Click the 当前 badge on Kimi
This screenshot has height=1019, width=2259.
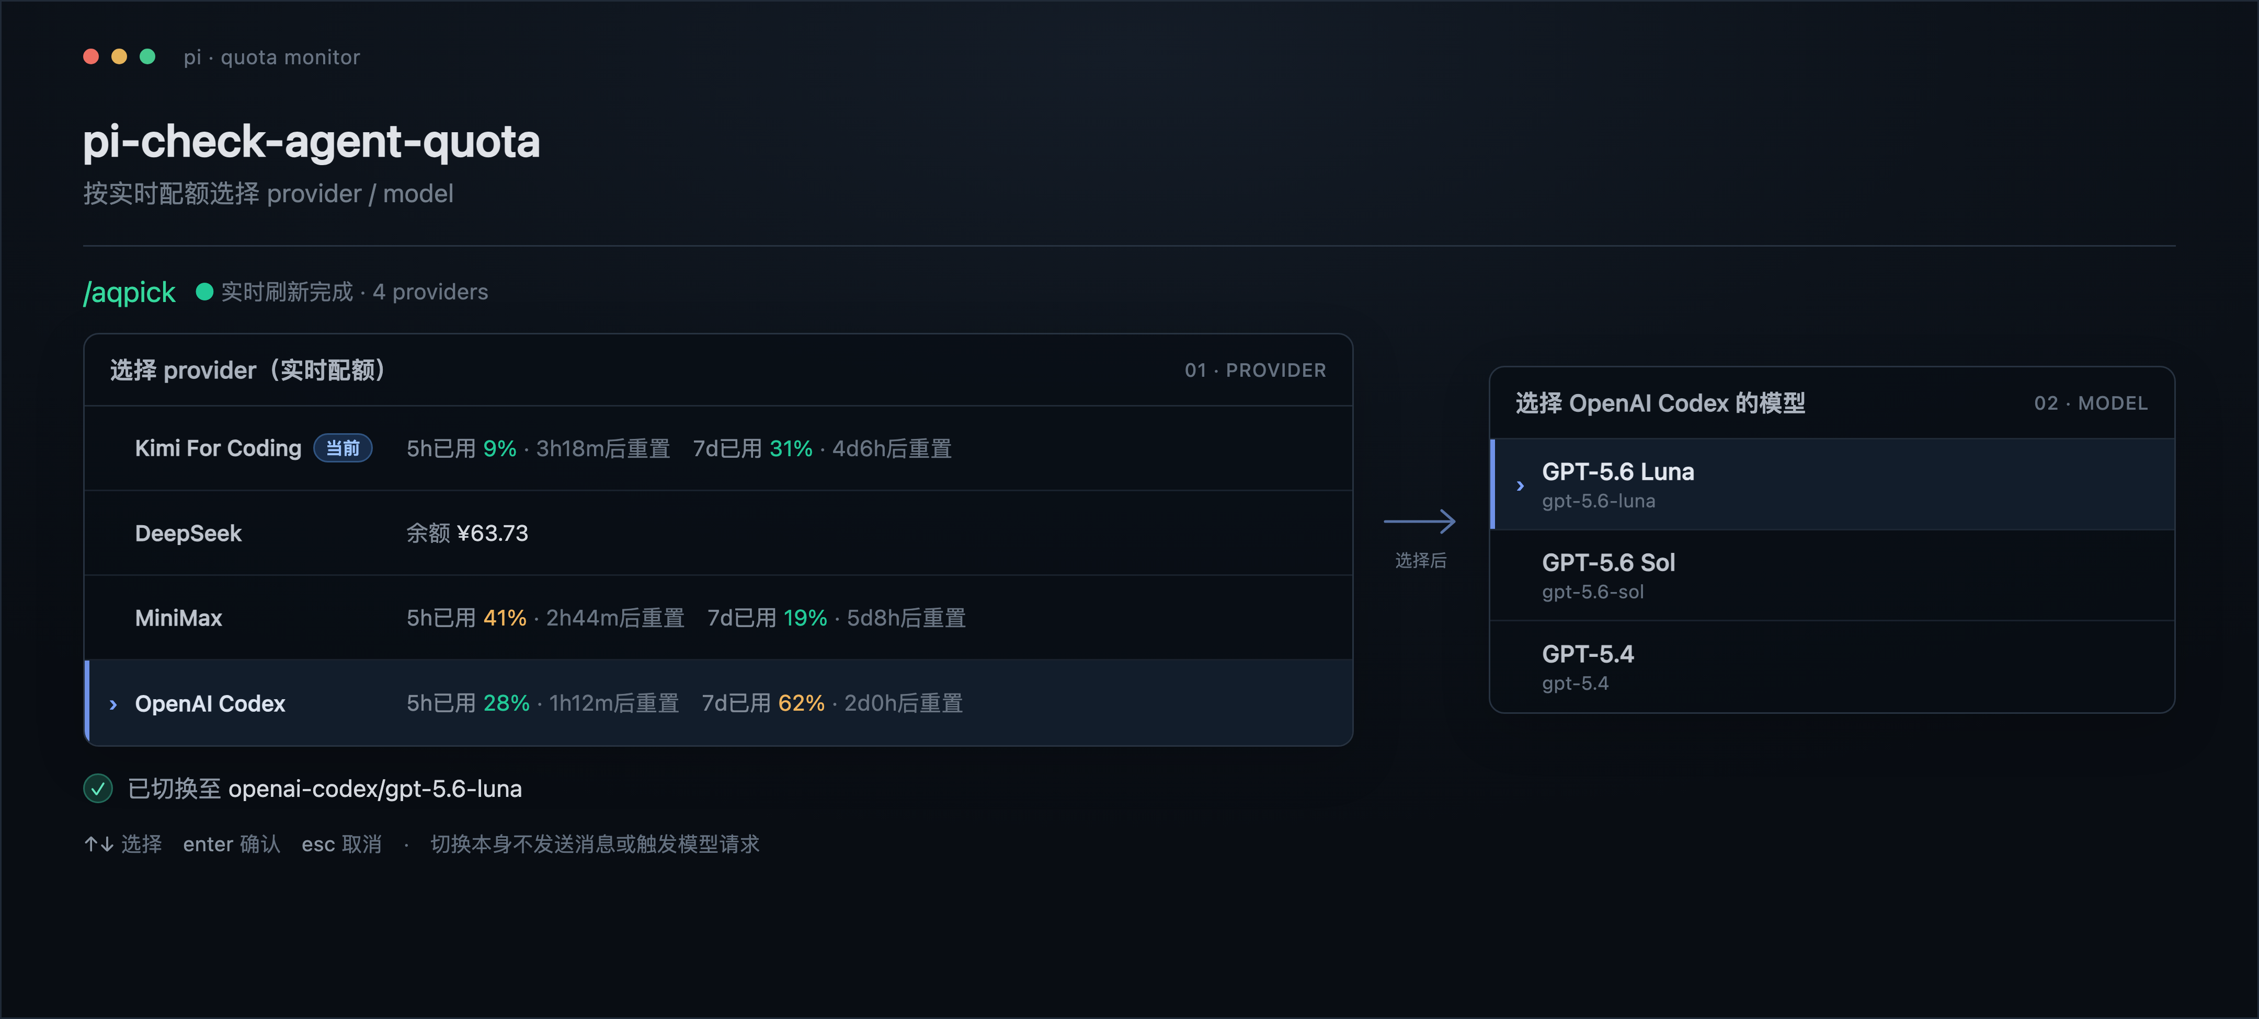tap(343, 448)
